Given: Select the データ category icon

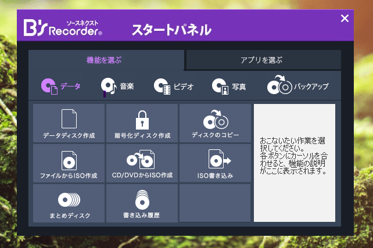Looking at the screenshot, I should 60,87.
